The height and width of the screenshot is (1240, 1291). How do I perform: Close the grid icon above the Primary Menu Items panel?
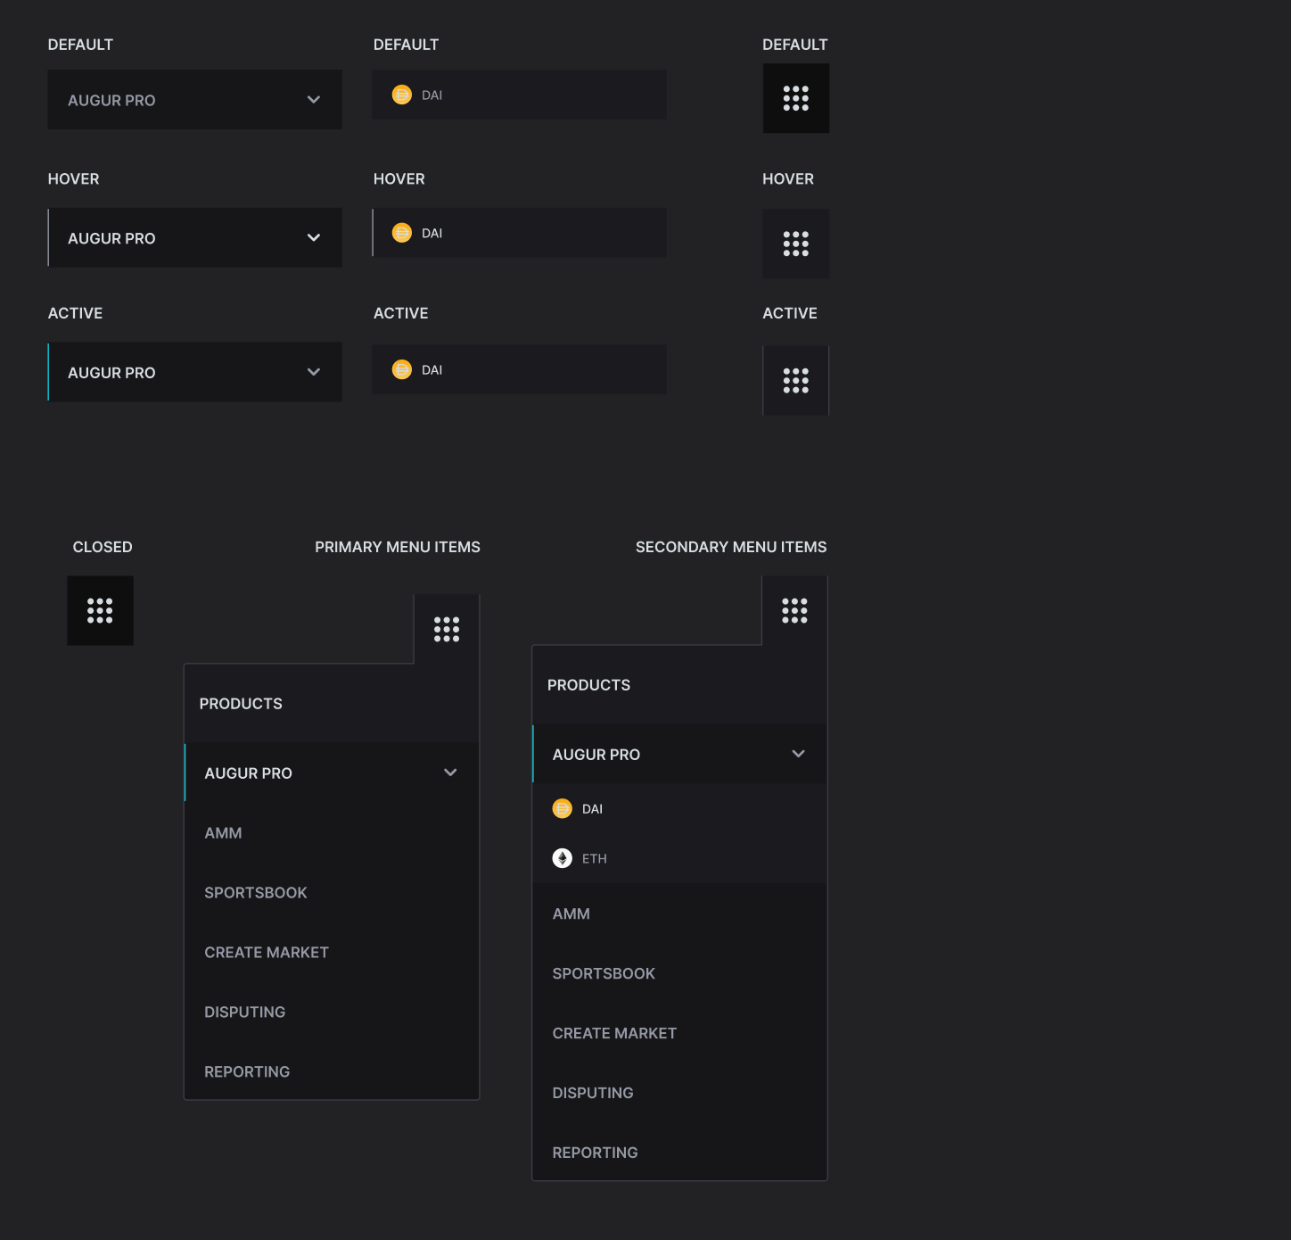coord(447,629)
